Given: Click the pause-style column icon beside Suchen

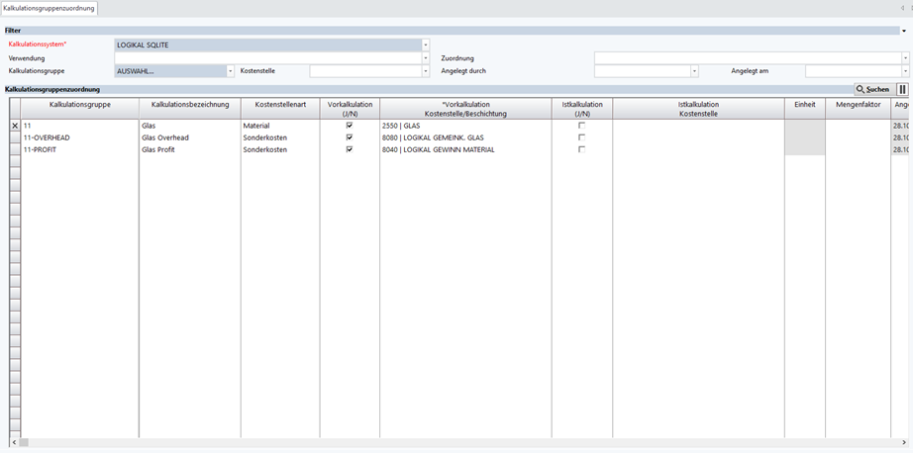Looking at the screenshot, I should coord(902,89).
